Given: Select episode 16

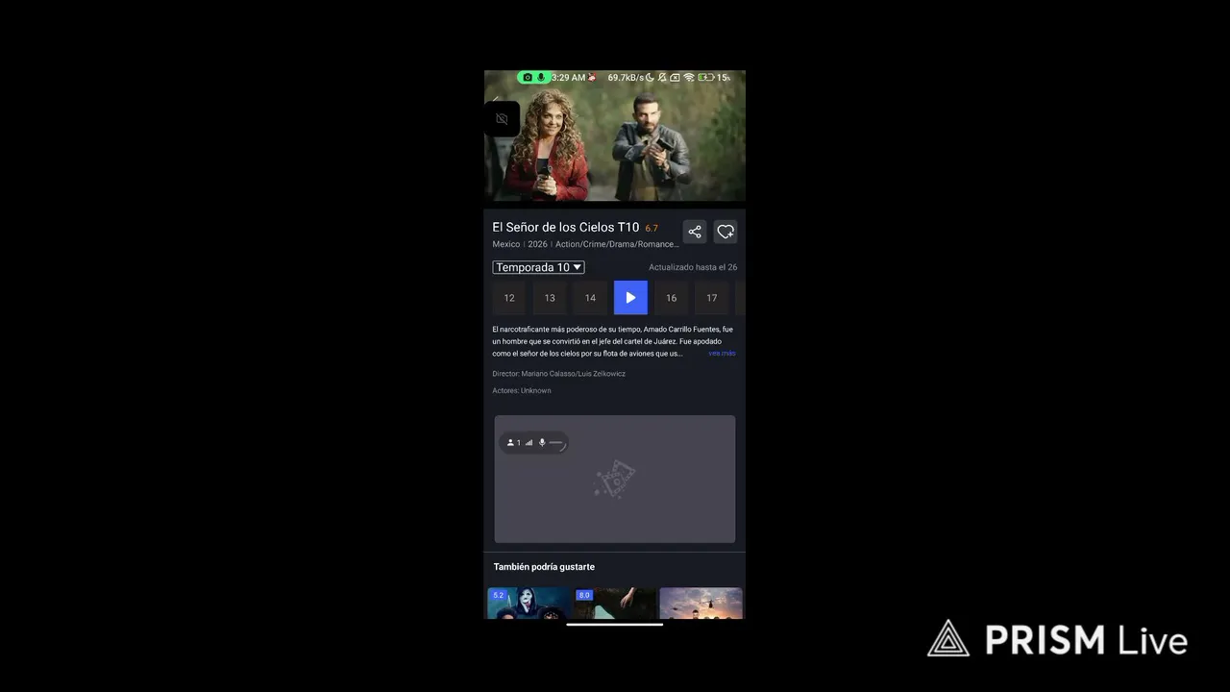Looking at the screenshot, I should (671, 298).
